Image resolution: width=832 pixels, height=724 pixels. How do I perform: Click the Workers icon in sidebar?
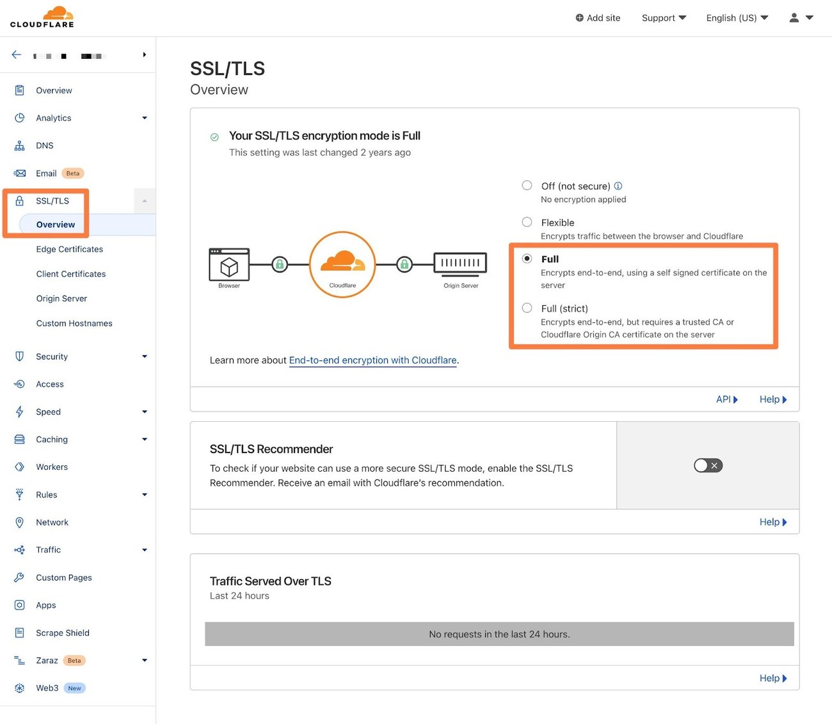(19, 467)
